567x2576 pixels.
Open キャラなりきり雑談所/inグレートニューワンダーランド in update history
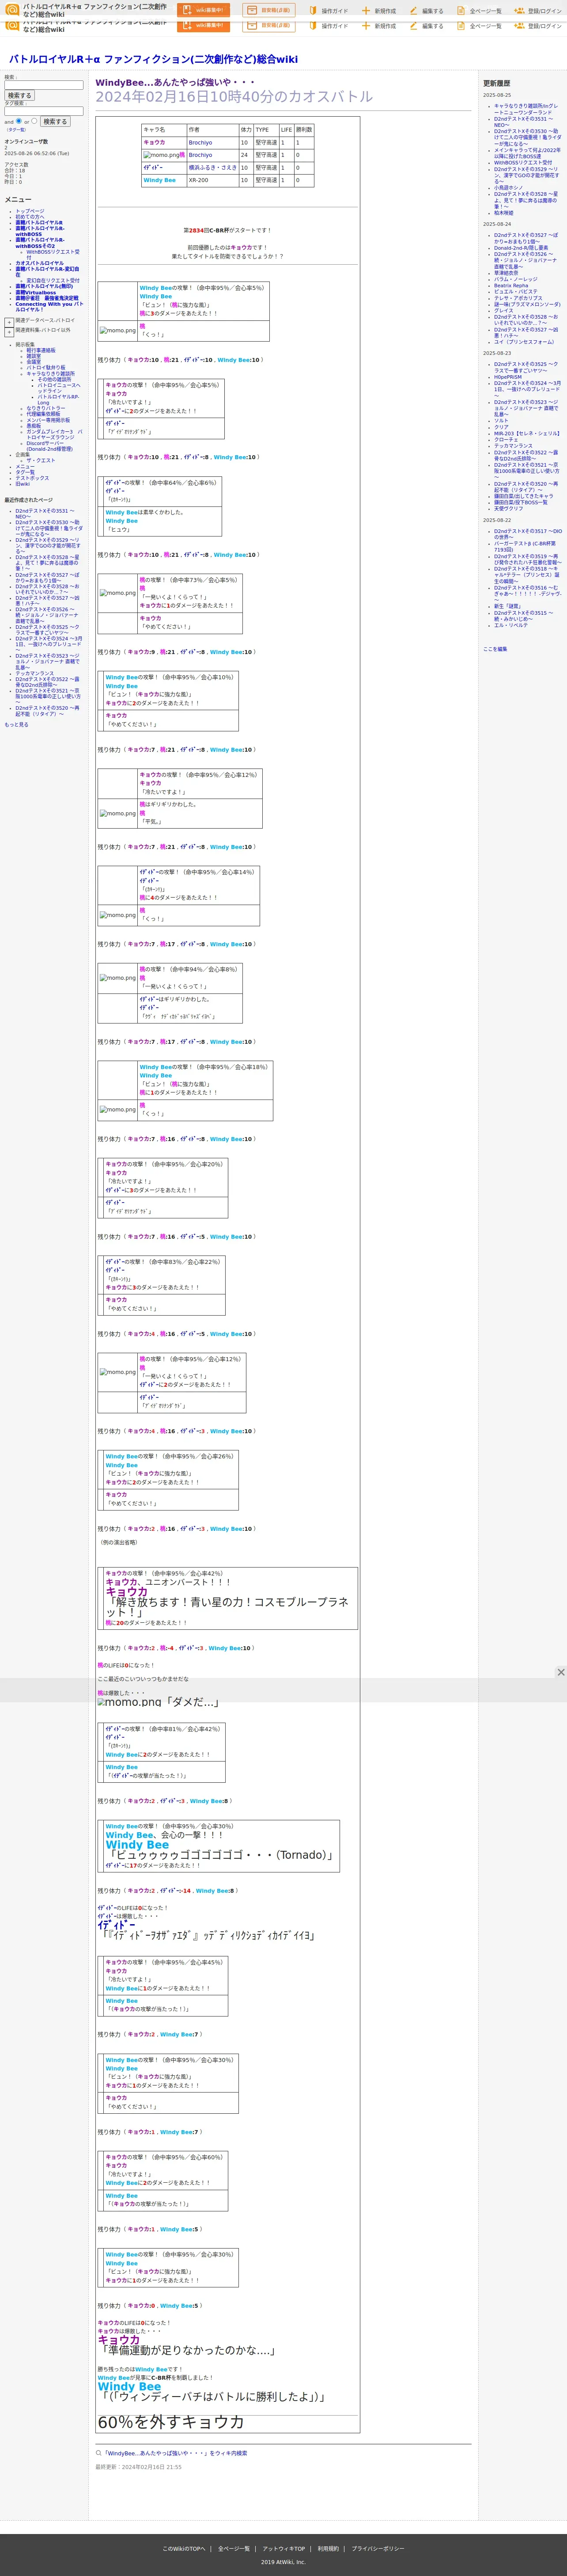(x=526, y=109)
